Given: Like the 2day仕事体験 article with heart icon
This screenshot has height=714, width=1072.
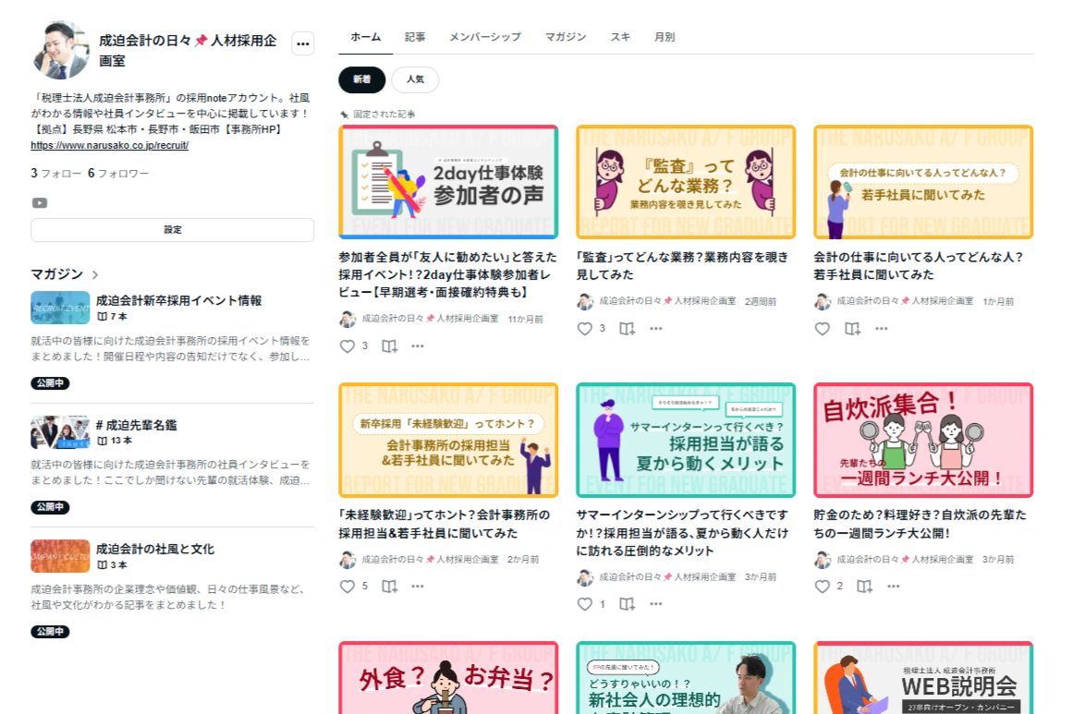Looking at the screenshot, I should point(347,346).
